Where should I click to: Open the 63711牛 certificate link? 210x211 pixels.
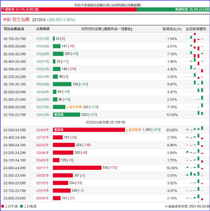coord(43,168)
